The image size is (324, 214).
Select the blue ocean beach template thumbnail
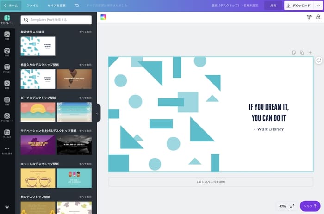(x=74, y=112)
